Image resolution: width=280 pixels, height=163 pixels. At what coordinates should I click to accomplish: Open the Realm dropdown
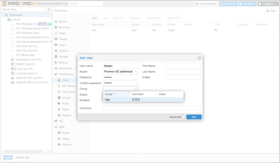(x=136, y=72)
